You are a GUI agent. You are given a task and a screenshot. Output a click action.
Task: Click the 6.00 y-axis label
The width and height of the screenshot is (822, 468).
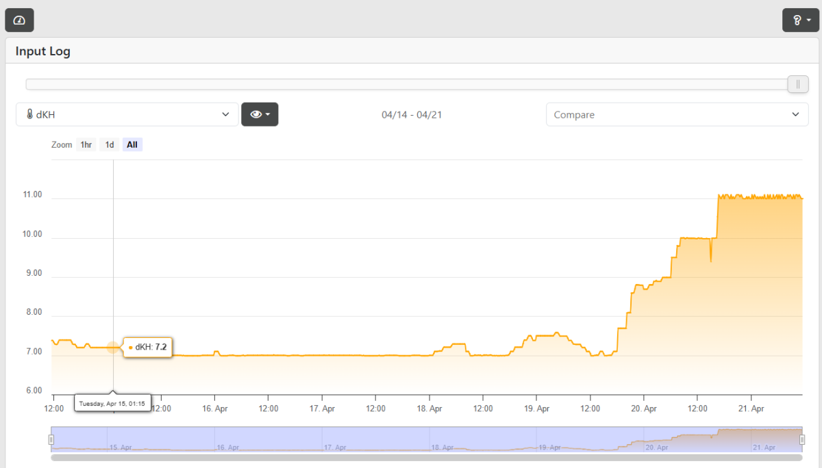pyautogui.click(x=34, y=391)
